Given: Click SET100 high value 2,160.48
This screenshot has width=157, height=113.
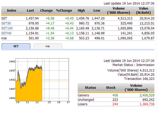Looking at the screenshot, I should [83, 28].
